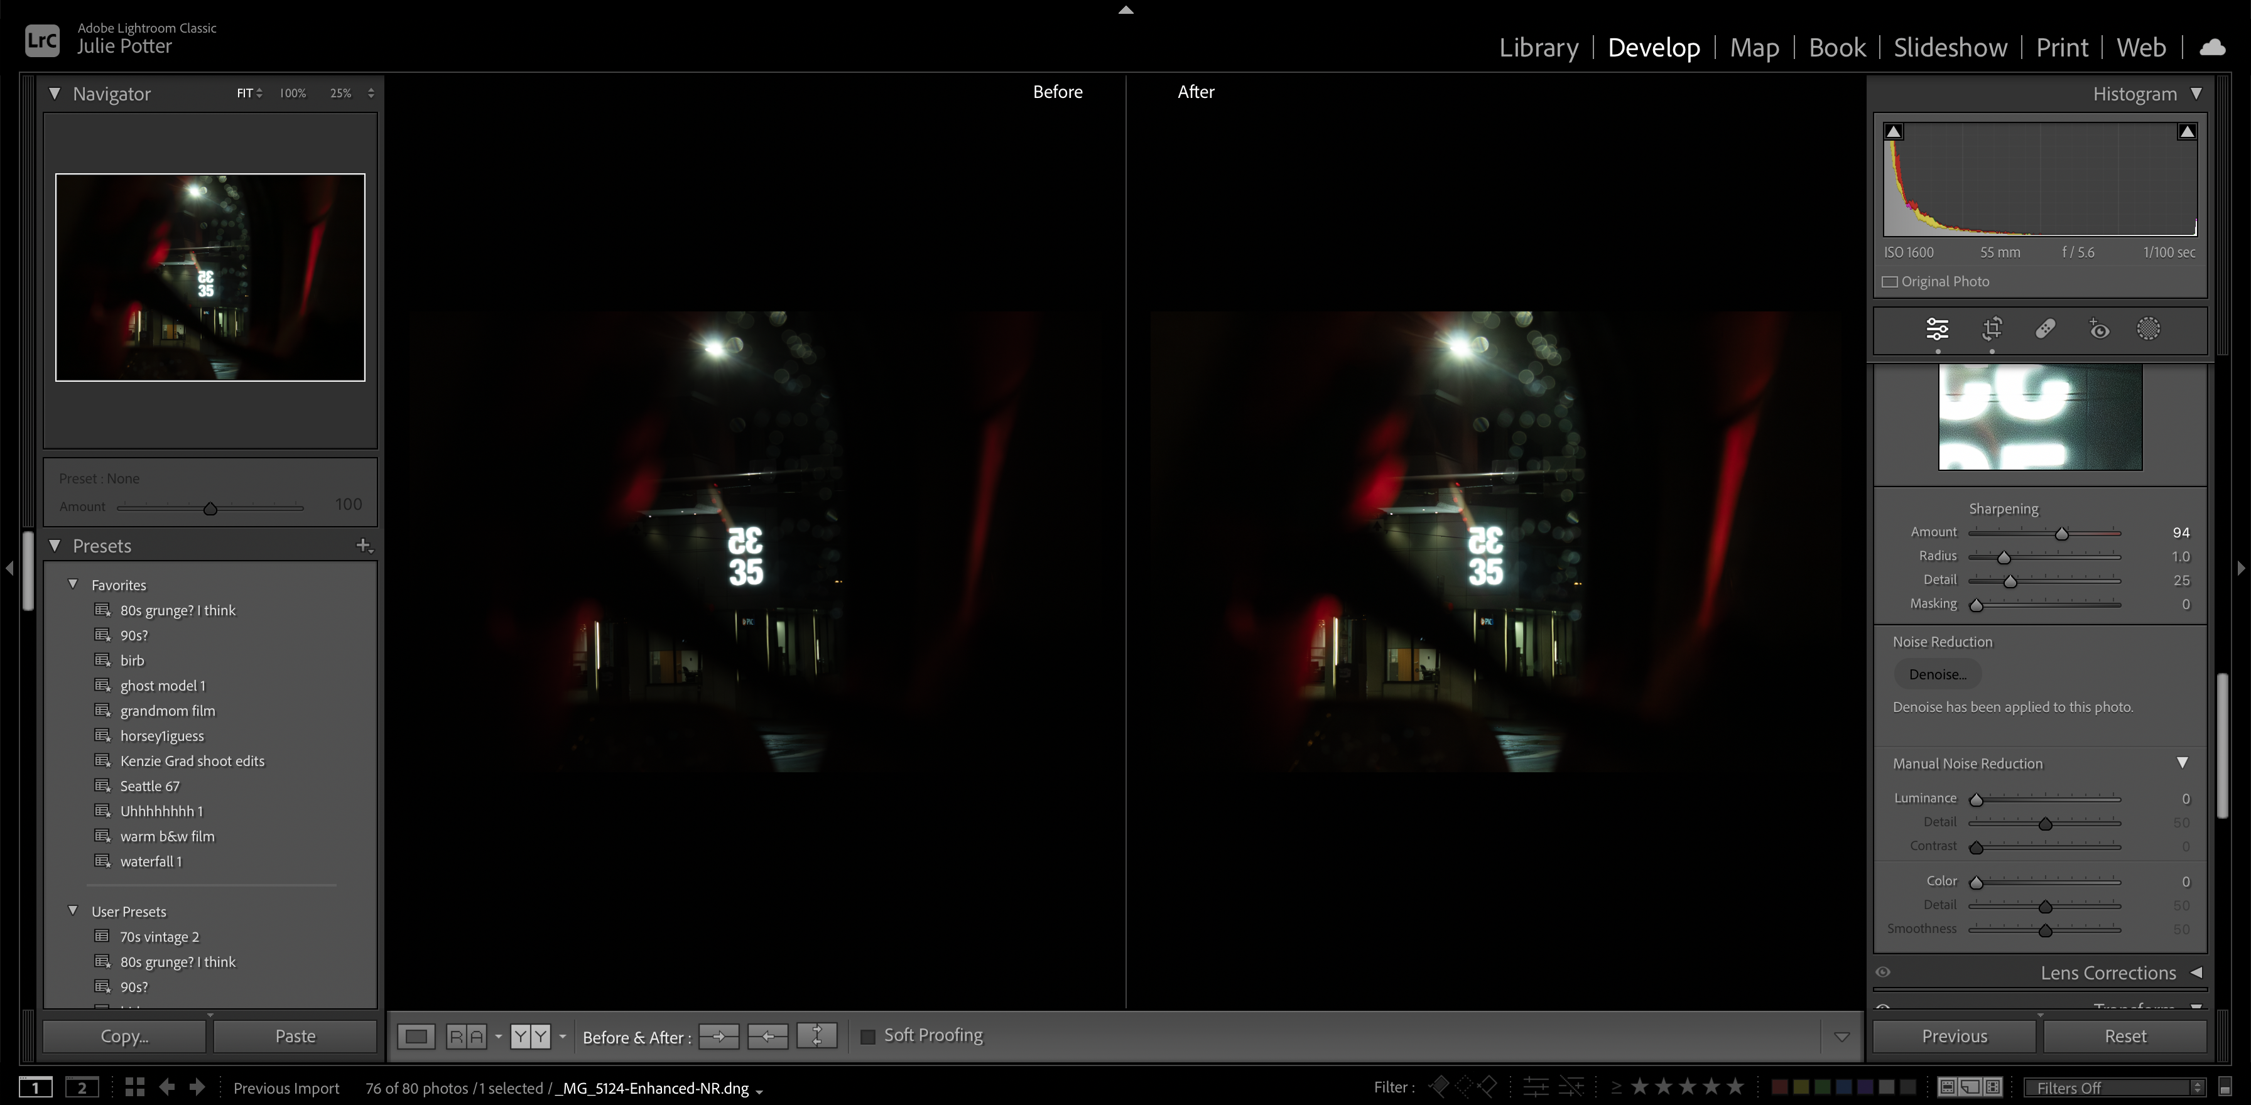Viewport: 2251px width, 1105px height.
Task: Open grid view icon in filmstrip bar
Action: (134, 1087)
